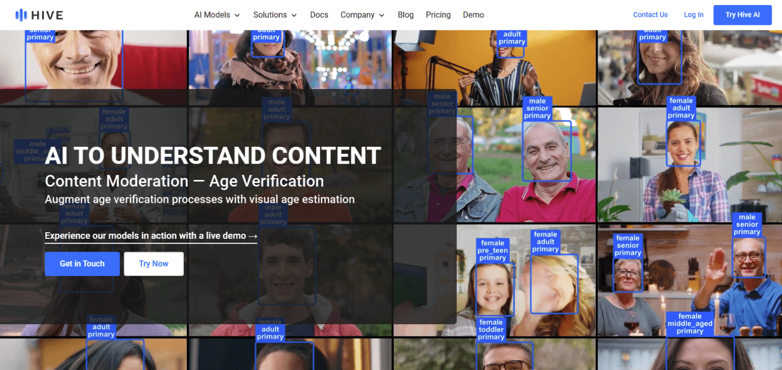Screen dimensions: 782x370
Task: Click the Log In link
Action: tap(693, 15)
